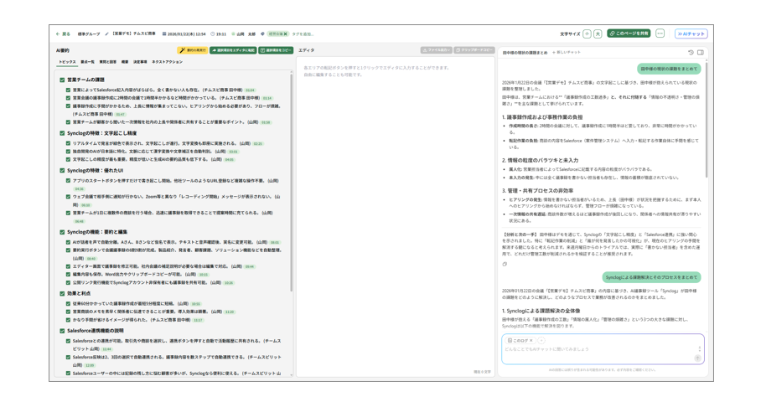
Task: Click inside the エディタ text area
Action: pyautogui.click(x=395, y=219)
